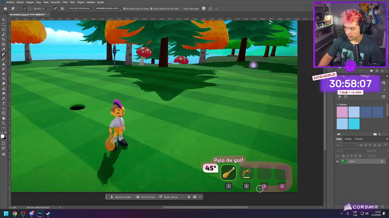The width and height of the screenshot is (389, 218).
Task: Pick the pink color swatch
Action: pyautogui.click(x=342, y=112)
